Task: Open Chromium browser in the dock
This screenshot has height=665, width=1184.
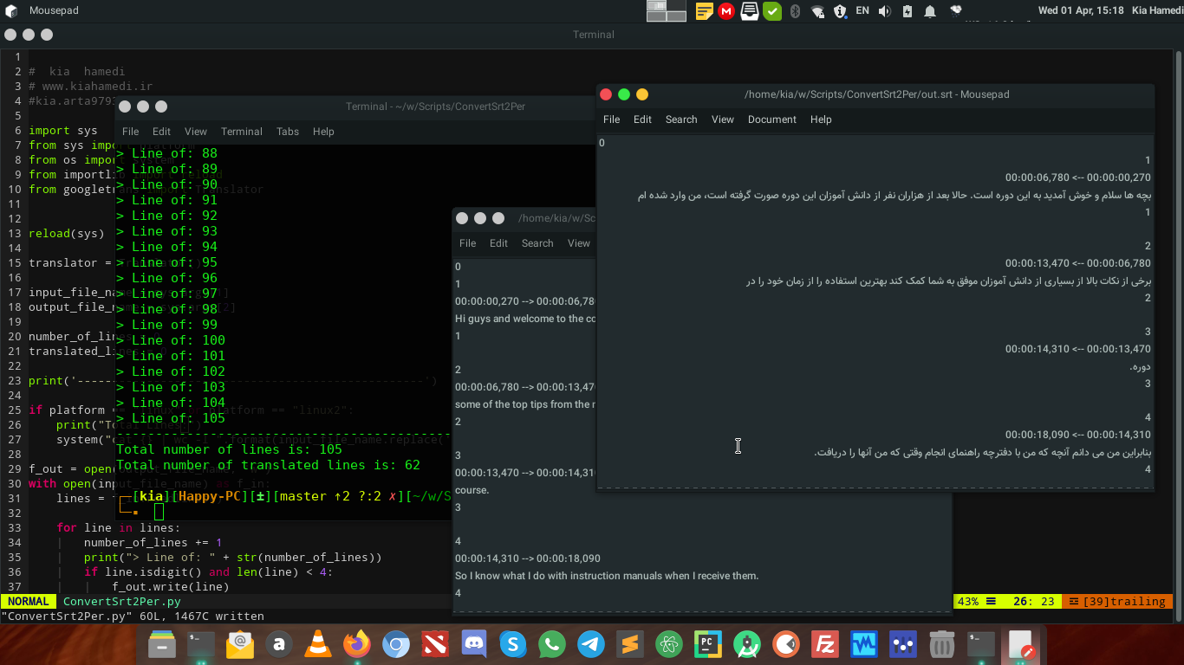Action: (396, 644)
